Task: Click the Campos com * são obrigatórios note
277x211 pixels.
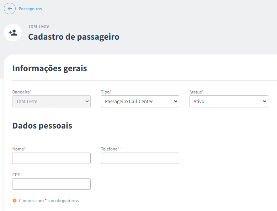Action: [49, 201]
